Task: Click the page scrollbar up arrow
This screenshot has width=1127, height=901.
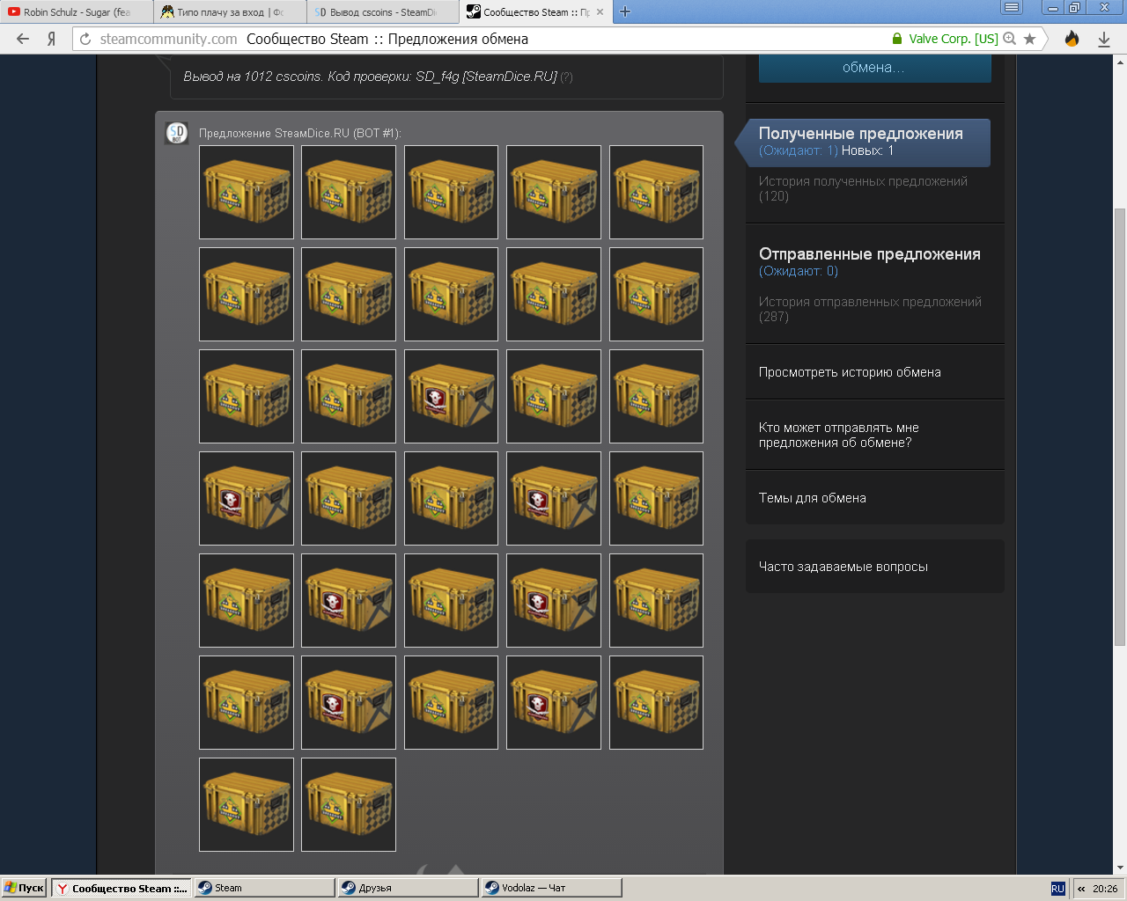Action: click(x=1120, y=62)
